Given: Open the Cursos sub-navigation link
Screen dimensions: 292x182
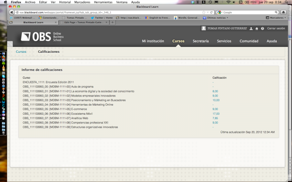Looking at the screenshot, I should (x=21, y=52).
